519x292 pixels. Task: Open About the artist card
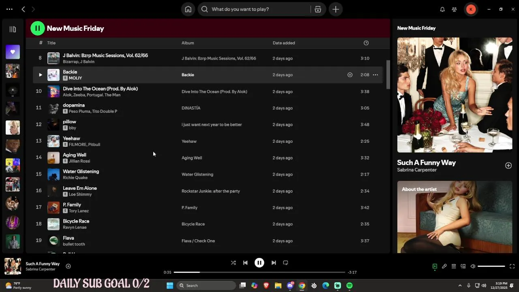(455, 217)
